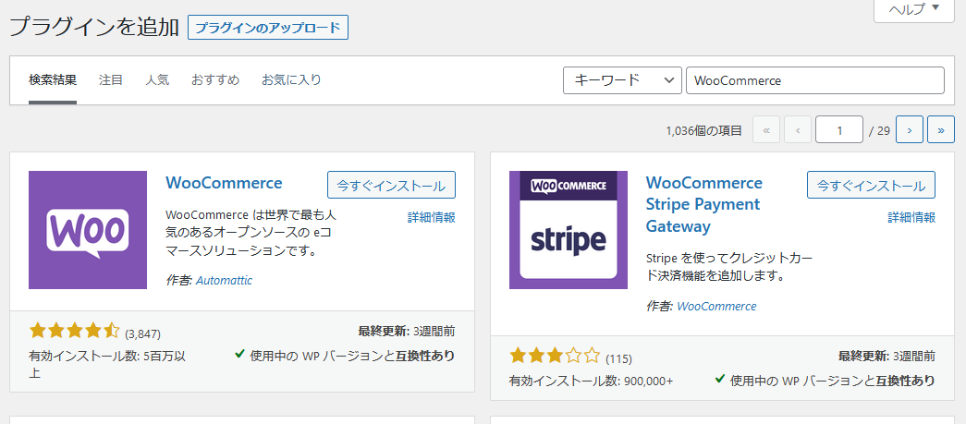This screenshot has height=424, width=966.
Task: Go to next page arrow
Action: 910,130
